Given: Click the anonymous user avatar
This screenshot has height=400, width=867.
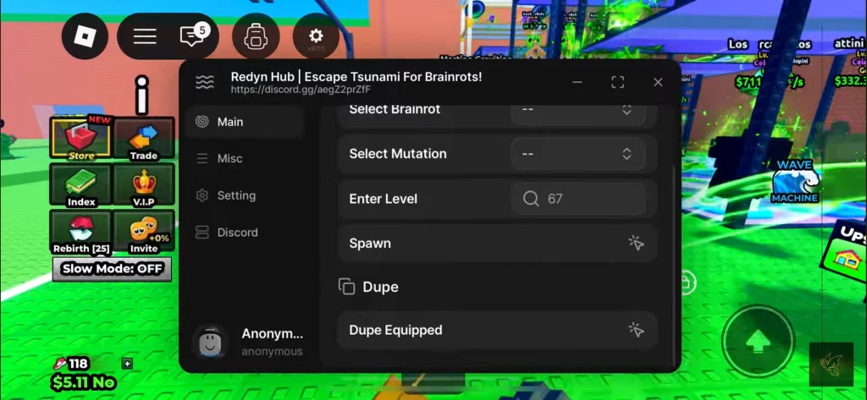Looking at the screenshot, I should 211,342.
